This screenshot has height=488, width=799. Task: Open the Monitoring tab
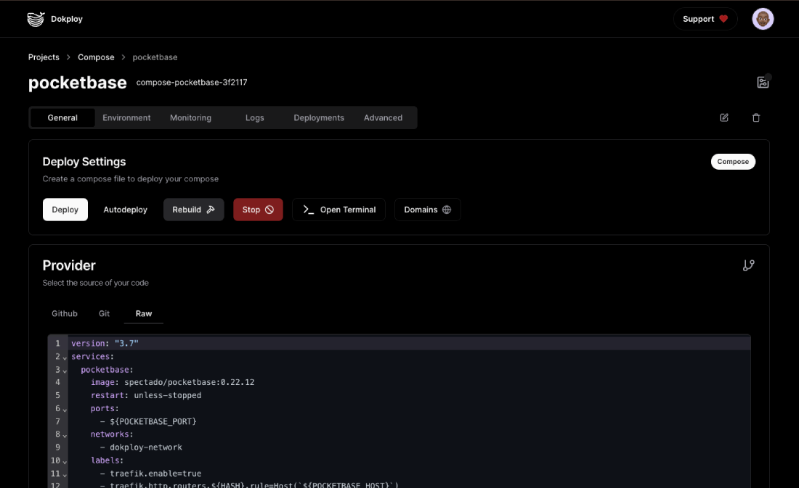point(190,117)
